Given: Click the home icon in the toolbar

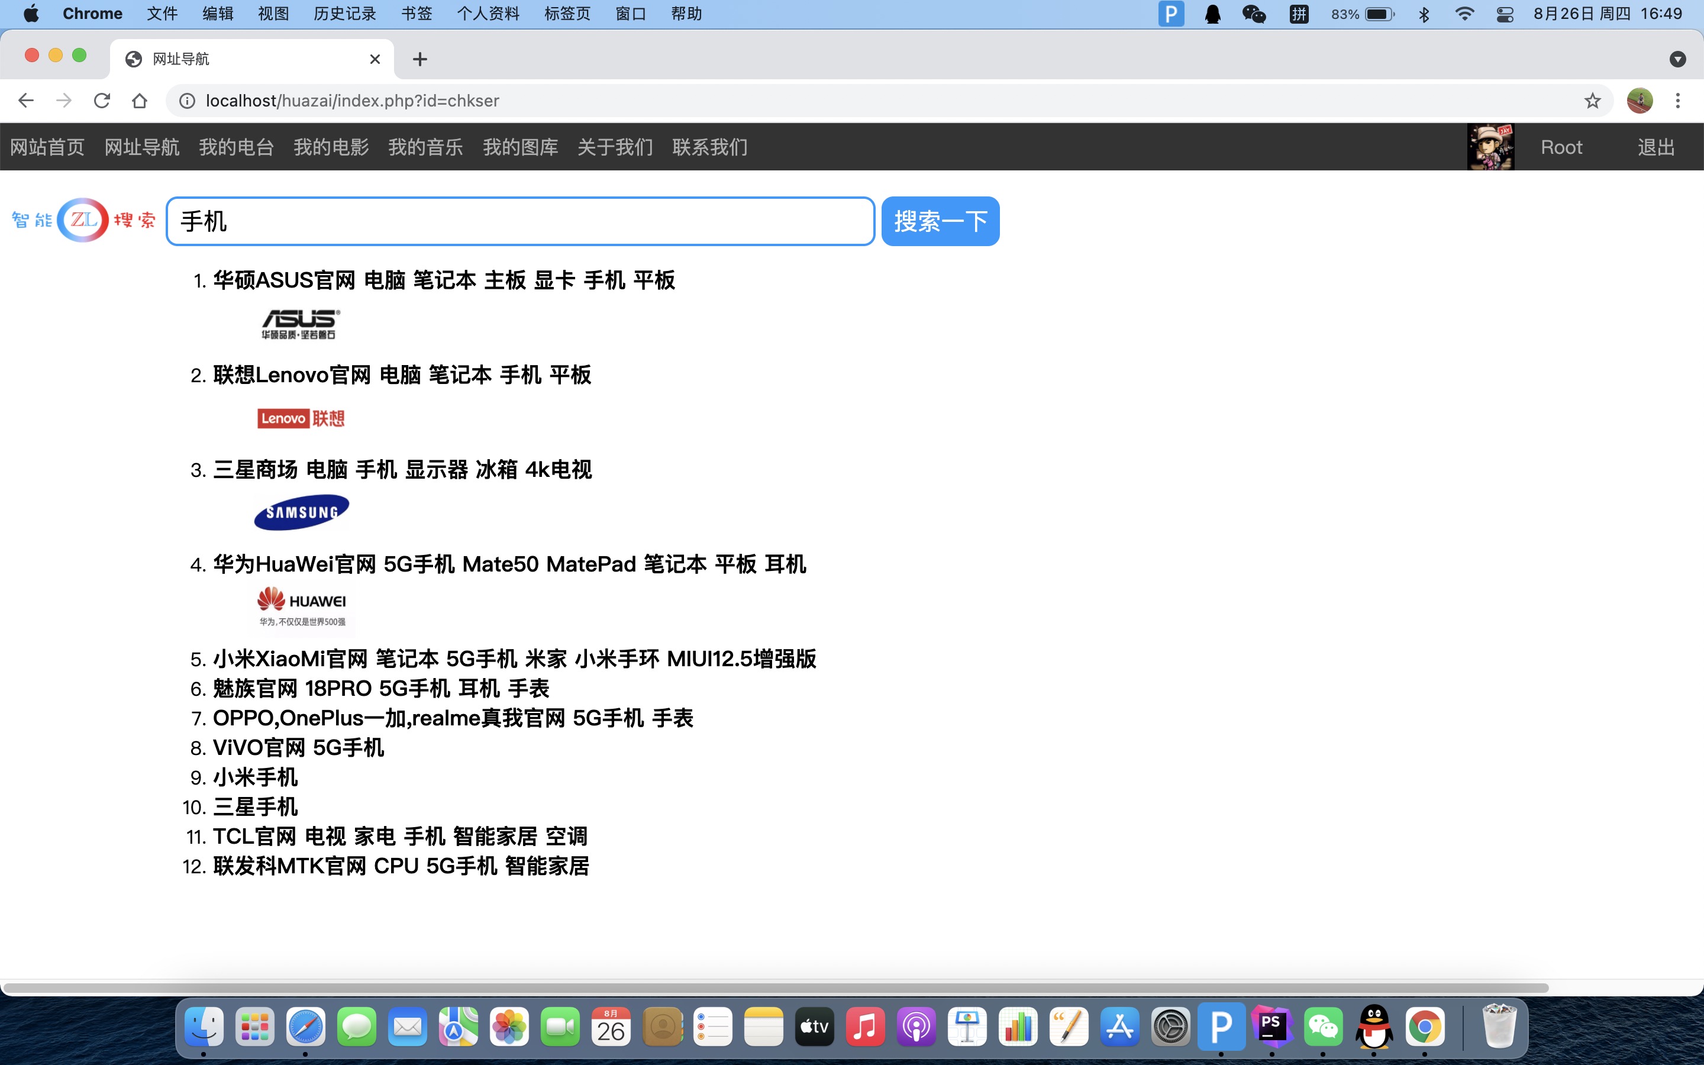Looking at the screenshot, I should click(x=140, y=101).
